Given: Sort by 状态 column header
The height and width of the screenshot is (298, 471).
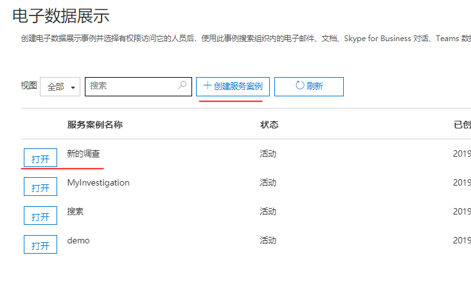Looking at the screenshot, I should point(269,125).
